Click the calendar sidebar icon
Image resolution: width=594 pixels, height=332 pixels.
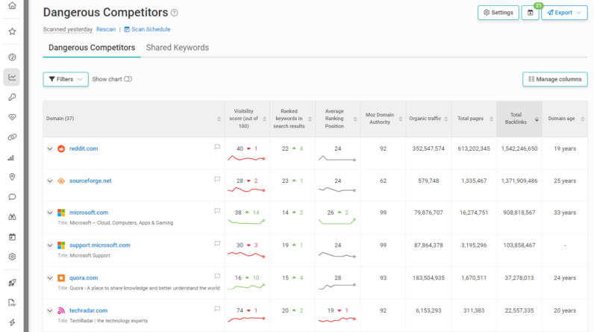[x=12, y=237]
